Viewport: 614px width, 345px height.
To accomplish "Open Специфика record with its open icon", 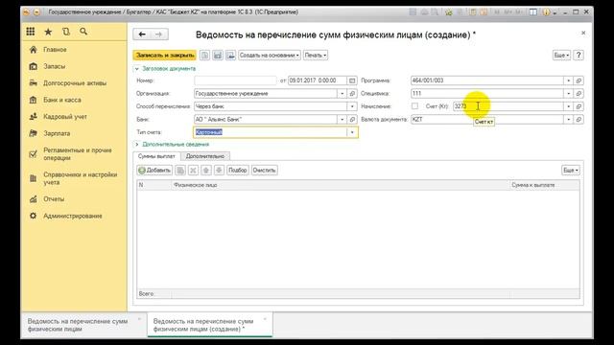I will click(x=579, y=94).
